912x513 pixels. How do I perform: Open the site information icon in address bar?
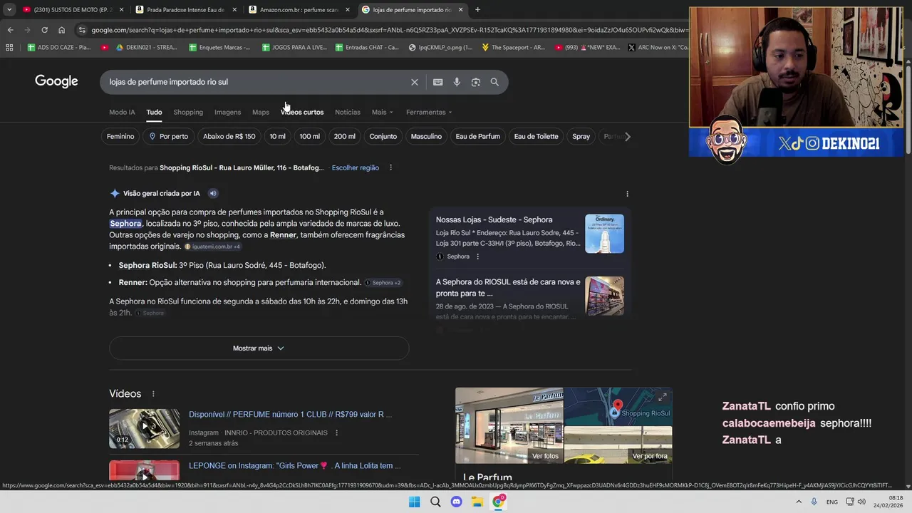click(x=82, y=30)
